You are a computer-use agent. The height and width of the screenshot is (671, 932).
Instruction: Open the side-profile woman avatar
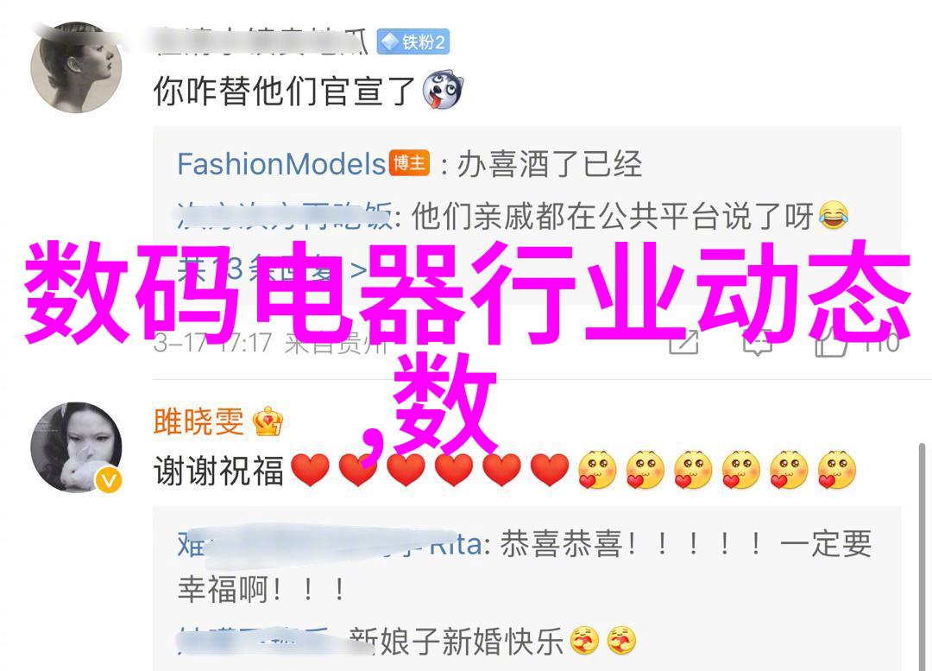click(x=76, y=67)
